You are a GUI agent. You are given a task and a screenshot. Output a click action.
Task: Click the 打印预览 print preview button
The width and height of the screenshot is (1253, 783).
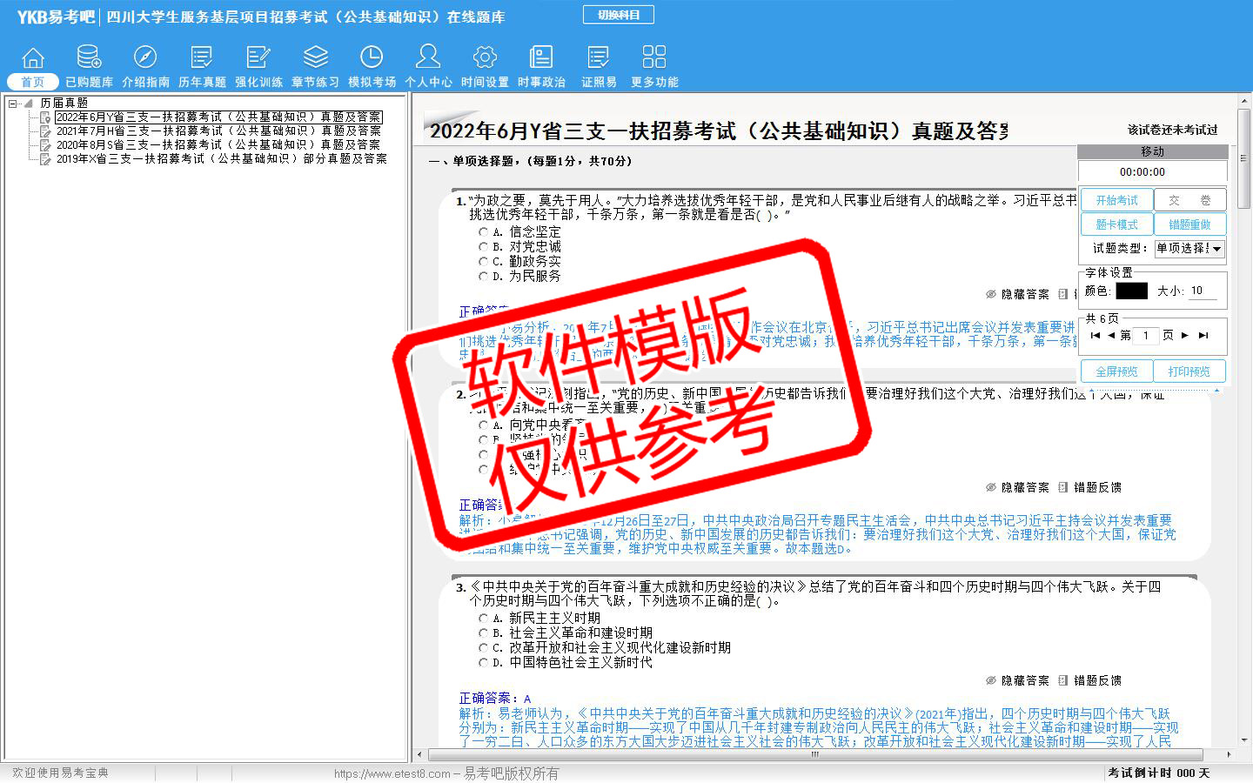pyautogui.click(x=1189, y=371)
